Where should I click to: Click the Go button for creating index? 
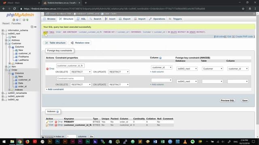point(91,137)
